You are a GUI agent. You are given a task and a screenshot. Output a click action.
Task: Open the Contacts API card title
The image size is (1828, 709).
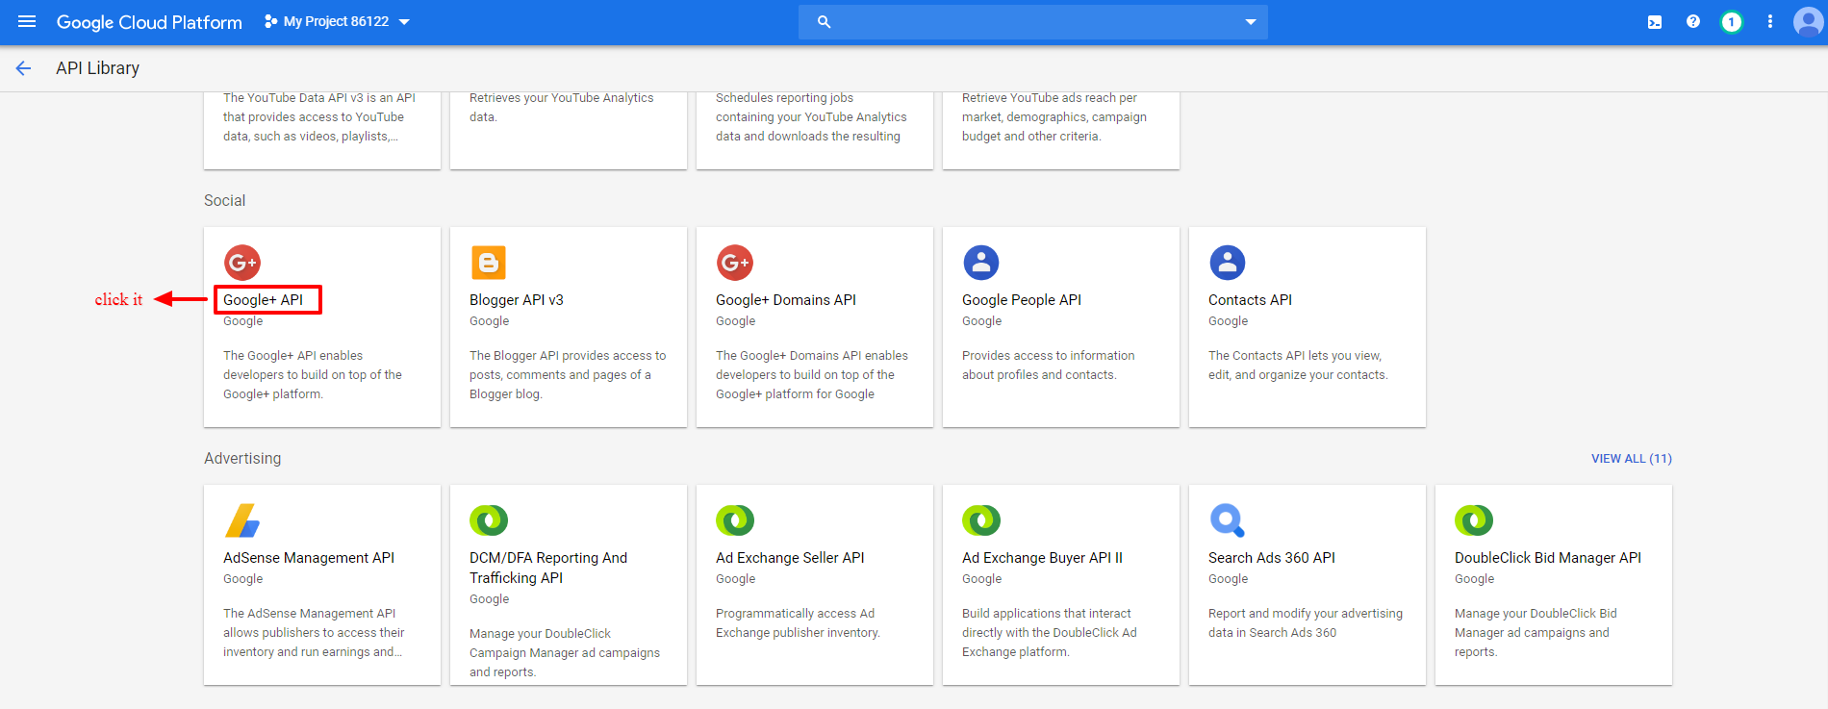click(1250, 300)
